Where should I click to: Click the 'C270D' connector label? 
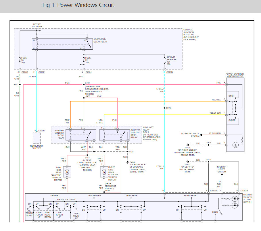tap(25, 72)
